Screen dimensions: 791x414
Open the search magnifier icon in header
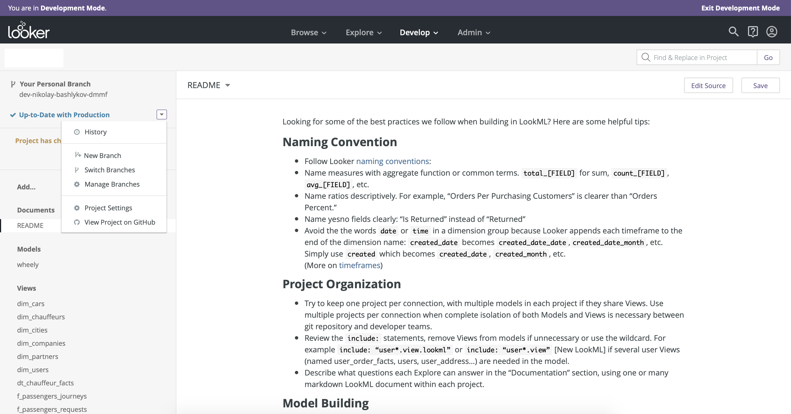733,32
